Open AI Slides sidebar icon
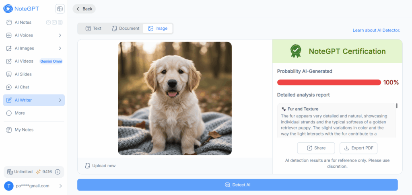The height and width of the screenshot is (195, 412). coord(9,74)
